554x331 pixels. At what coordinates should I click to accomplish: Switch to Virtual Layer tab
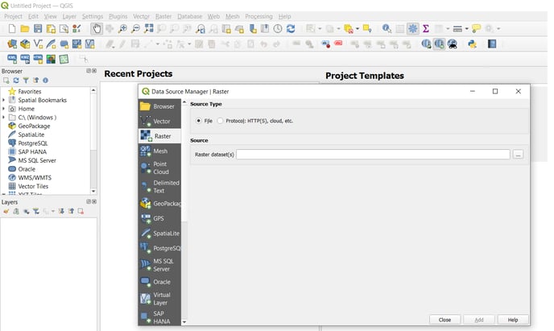point(159,299)
